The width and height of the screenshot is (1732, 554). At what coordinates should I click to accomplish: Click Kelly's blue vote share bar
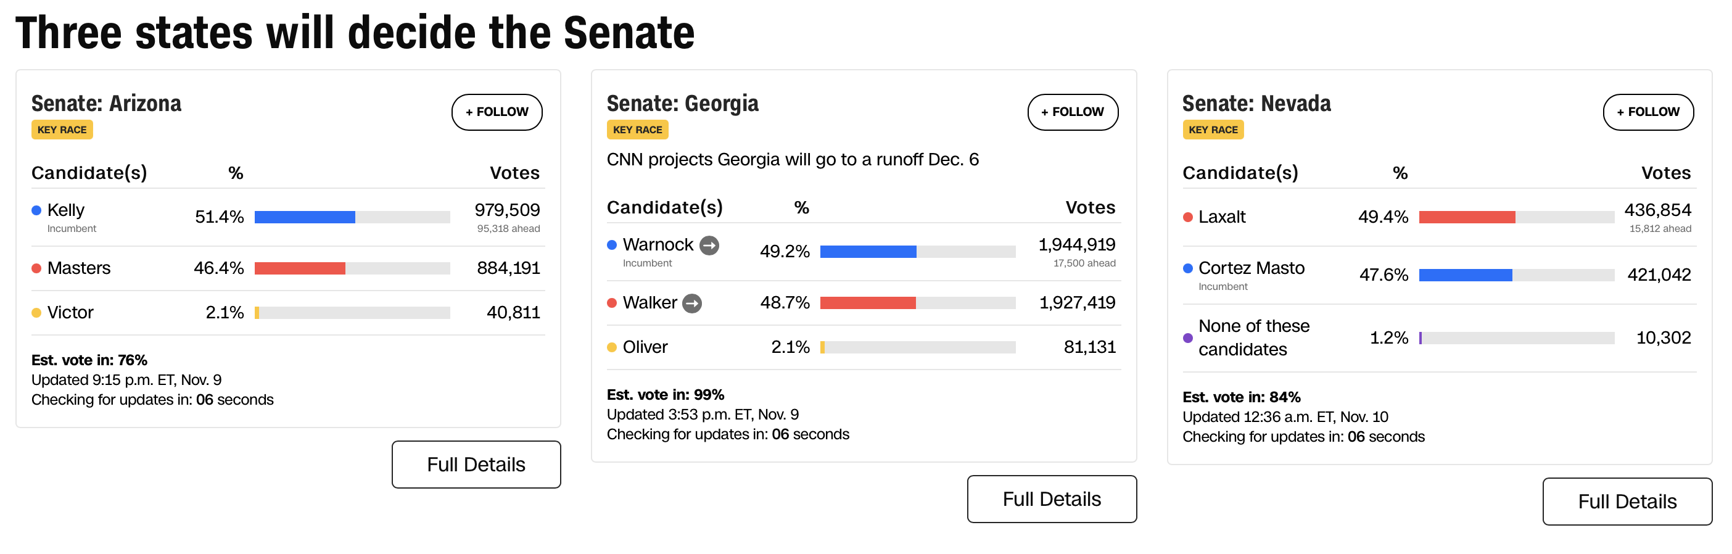pyautogui.click(x=305, y=217)
